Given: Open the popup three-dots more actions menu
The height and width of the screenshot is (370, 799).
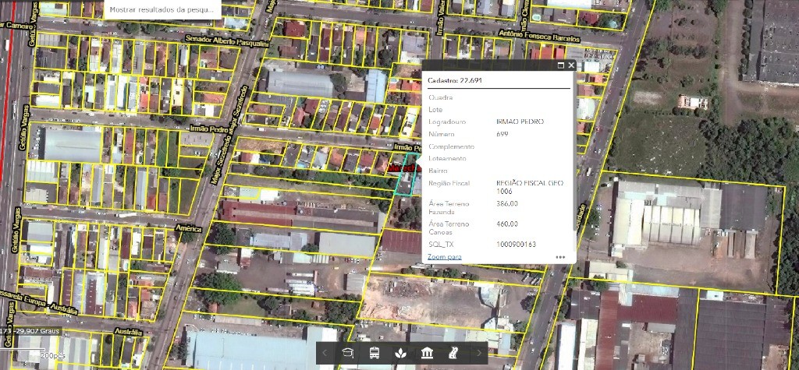Looking at the screenshot, I should coord(560,257).
